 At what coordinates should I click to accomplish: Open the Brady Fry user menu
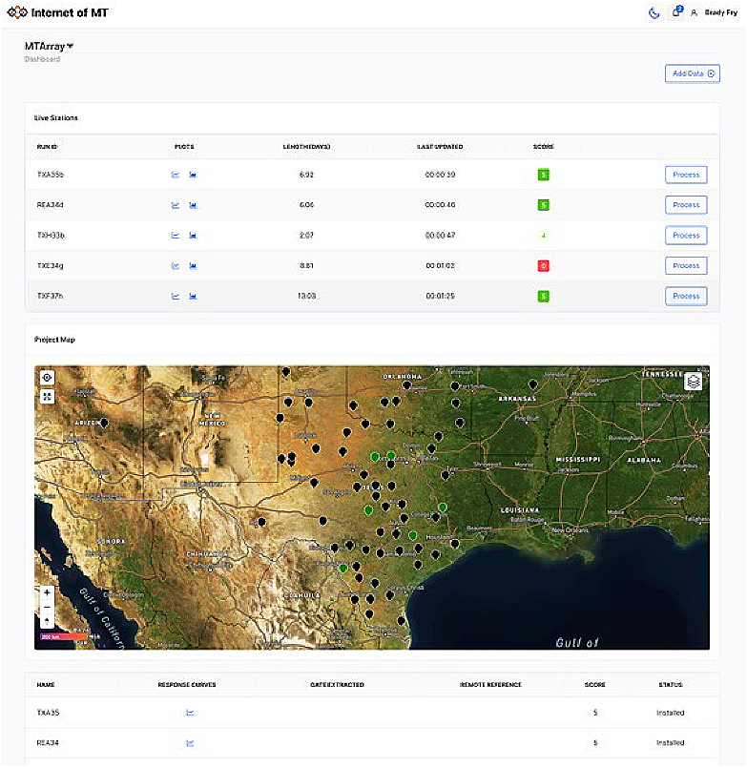(715, 12)
